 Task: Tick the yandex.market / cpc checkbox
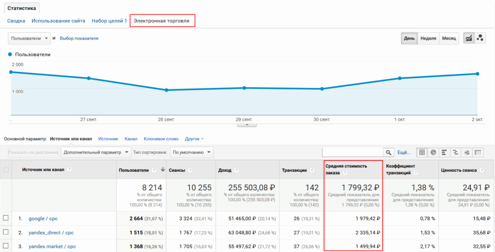[x=6, y=246]
